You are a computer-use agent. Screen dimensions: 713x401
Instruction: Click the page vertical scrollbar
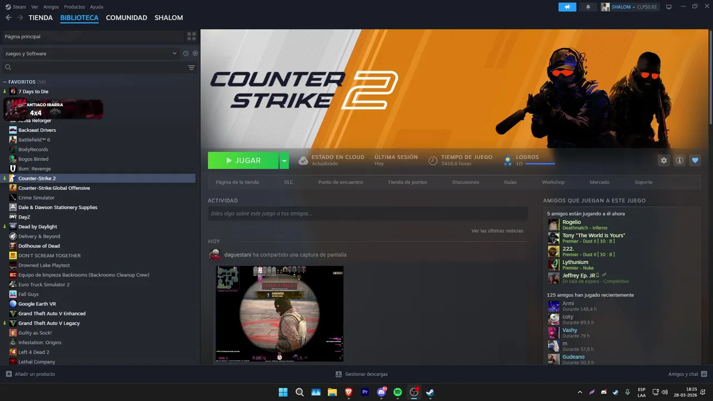click(710, 78)
